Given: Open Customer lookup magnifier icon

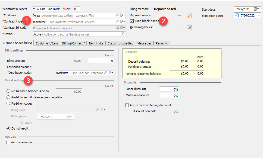Looking at the screenshot, I should [117, 15].
